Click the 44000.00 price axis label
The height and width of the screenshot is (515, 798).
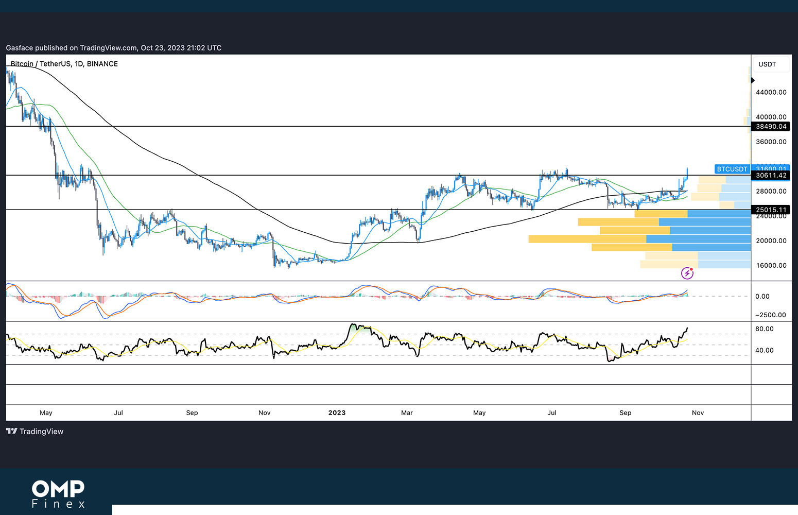point(771,92)
